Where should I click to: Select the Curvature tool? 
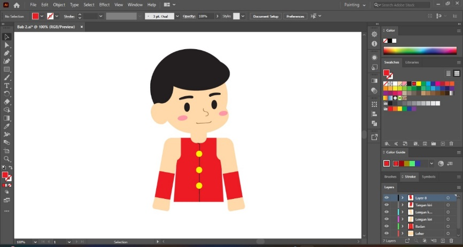coord(6,61)
